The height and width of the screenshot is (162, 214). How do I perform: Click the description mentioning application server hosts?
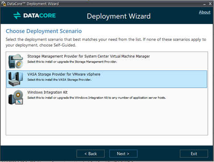click(x=96, y=98)
